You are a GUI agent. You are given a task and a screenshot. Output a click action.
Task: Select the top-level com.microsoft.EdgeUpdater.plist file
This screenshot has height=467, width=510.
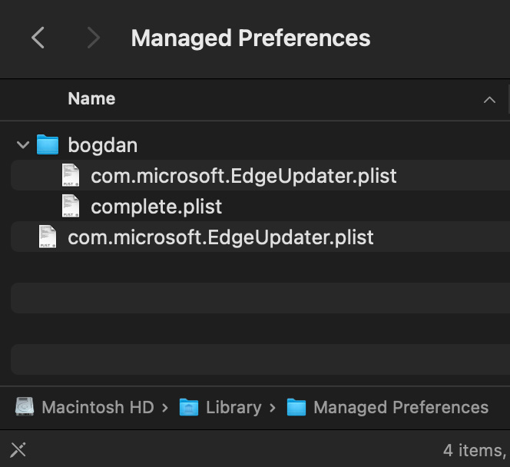click(x=220, y=237)
